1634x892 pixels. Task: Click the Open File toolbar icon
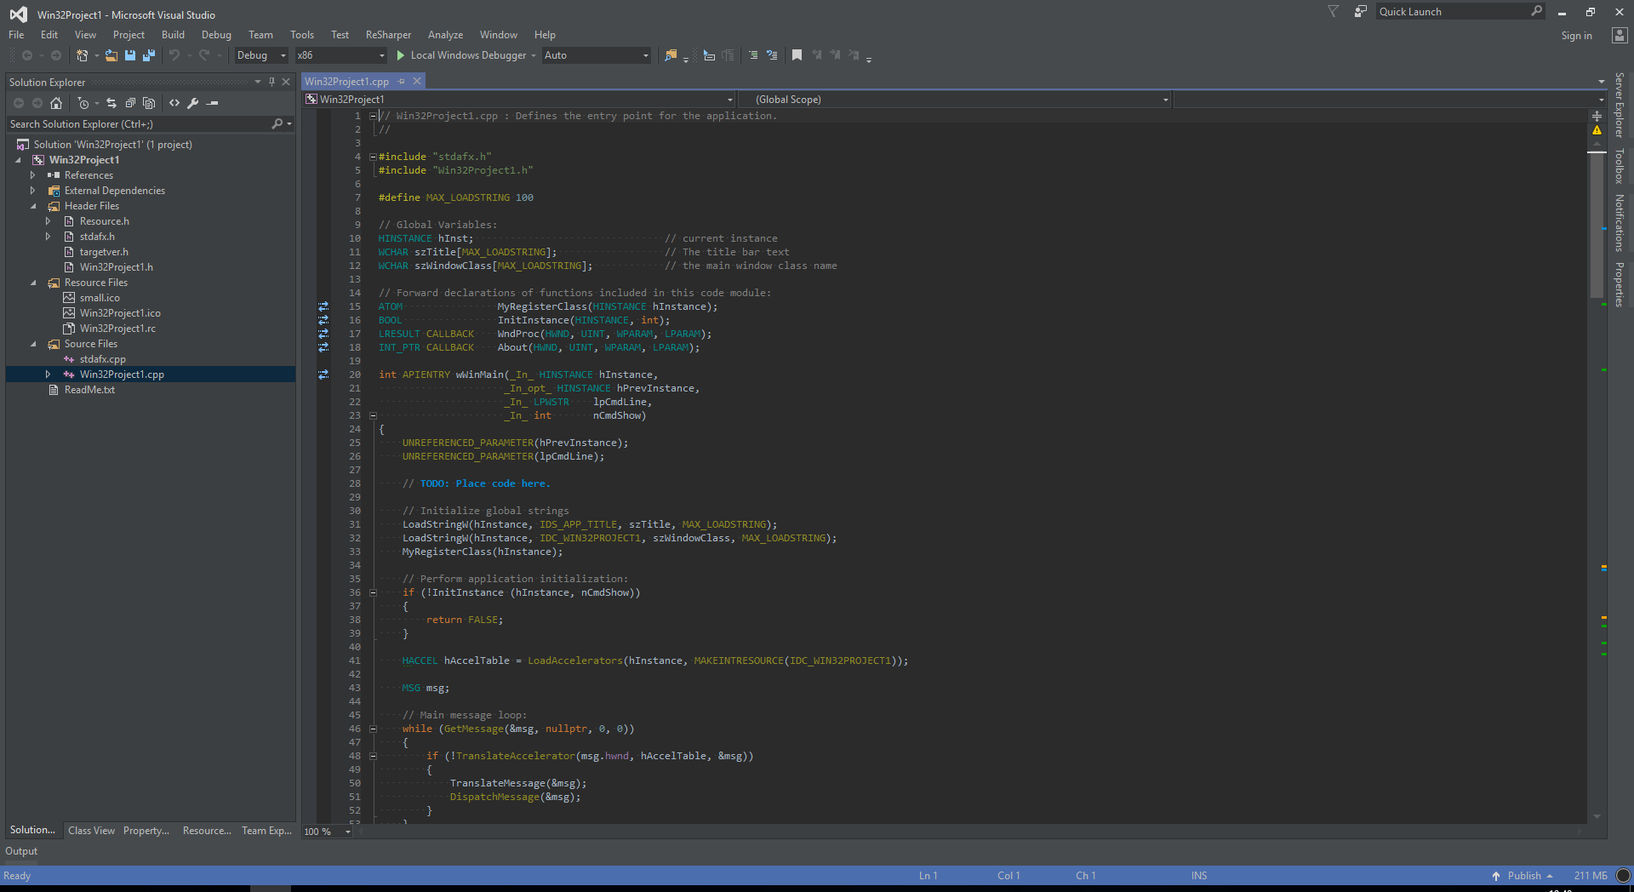click(x=111, y=55)
